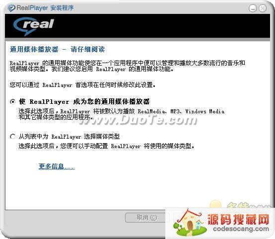Open the 更多信息... link

point(57,166)
